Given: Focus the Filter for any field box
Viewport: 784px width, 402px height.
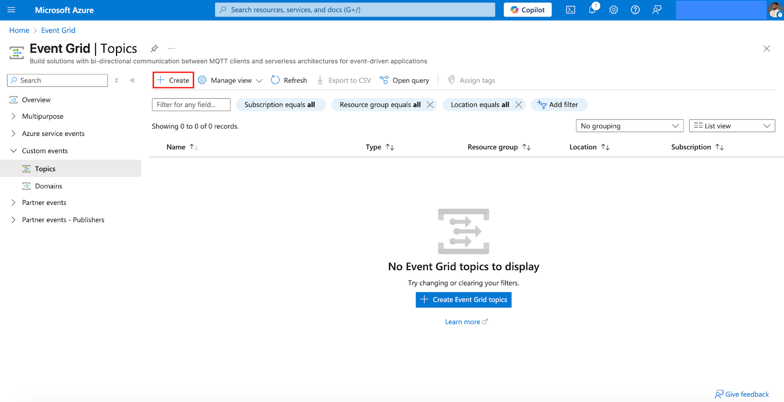Looking at the screenshot, I should point(191,105).
